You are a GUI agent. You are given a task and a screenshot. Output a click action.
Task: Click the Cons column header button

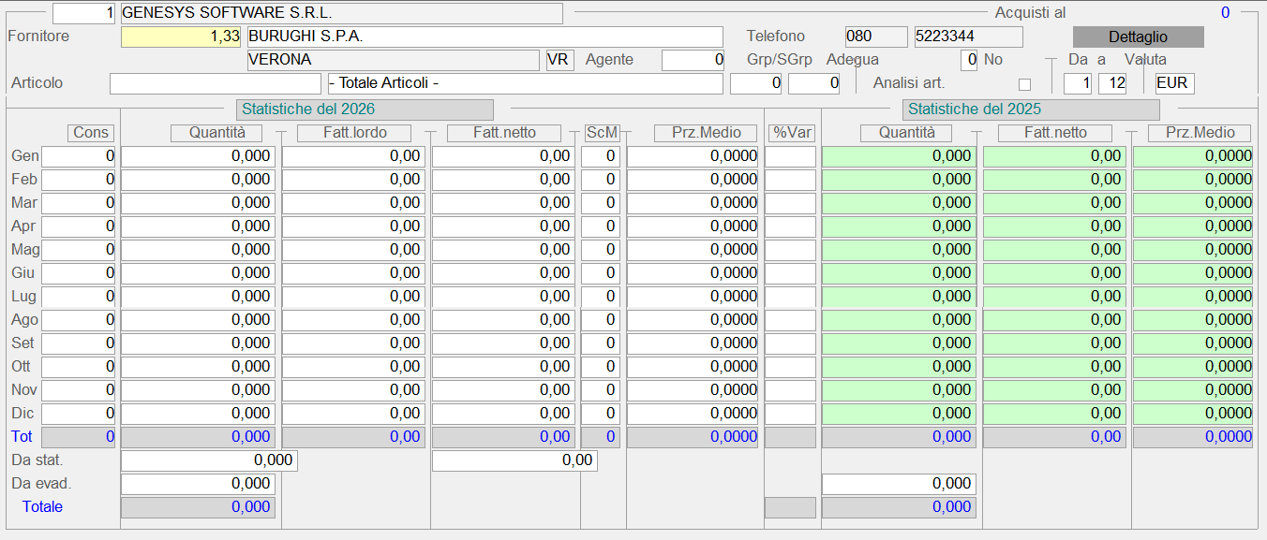point(91,133)
